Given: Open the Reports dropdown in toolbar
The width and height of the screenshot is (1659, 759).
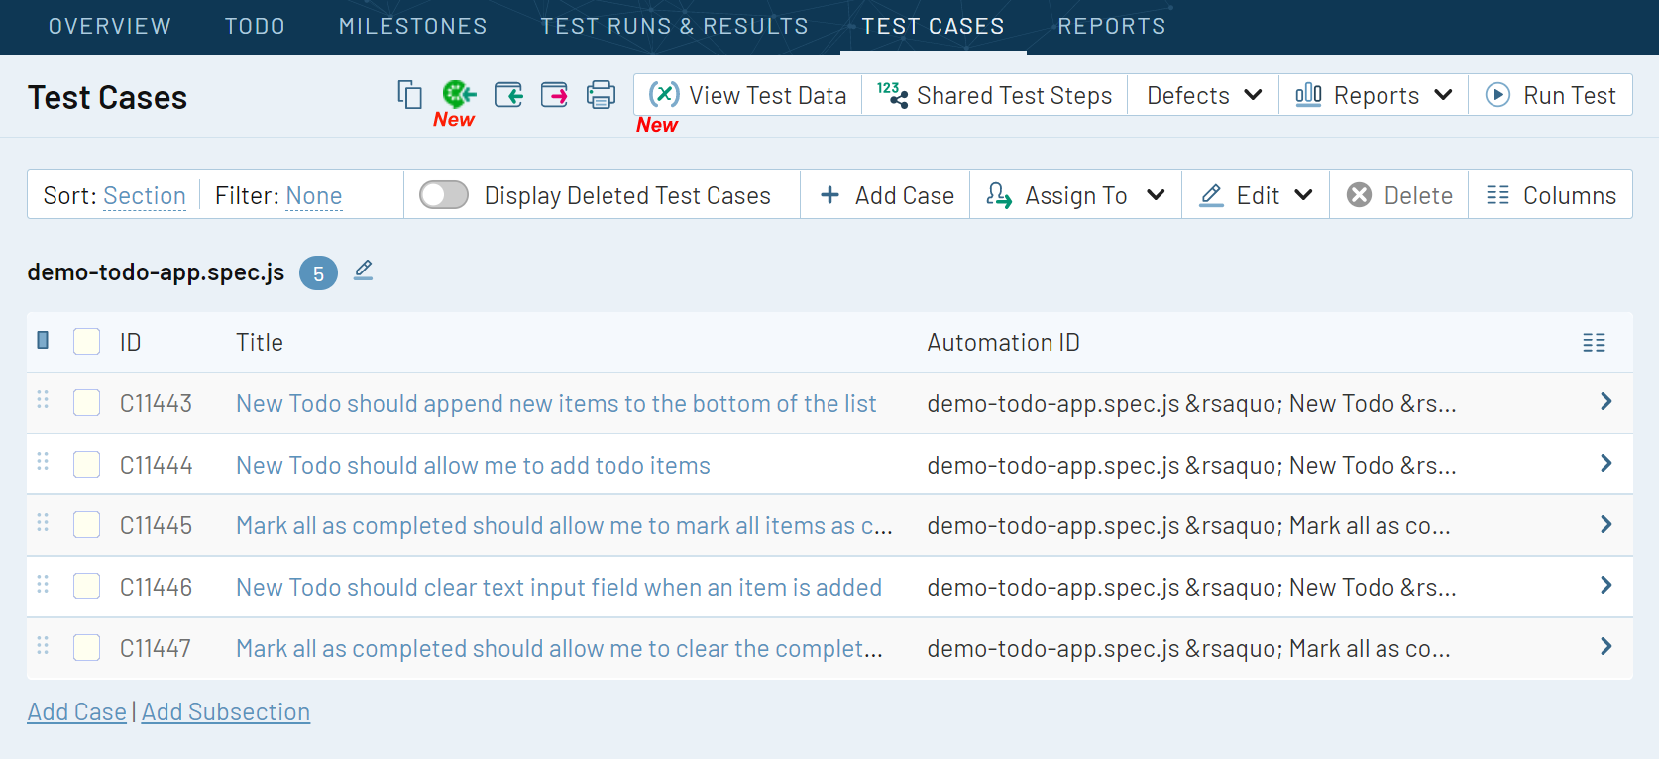Looking at the screenshot, I should point(1374,96).
